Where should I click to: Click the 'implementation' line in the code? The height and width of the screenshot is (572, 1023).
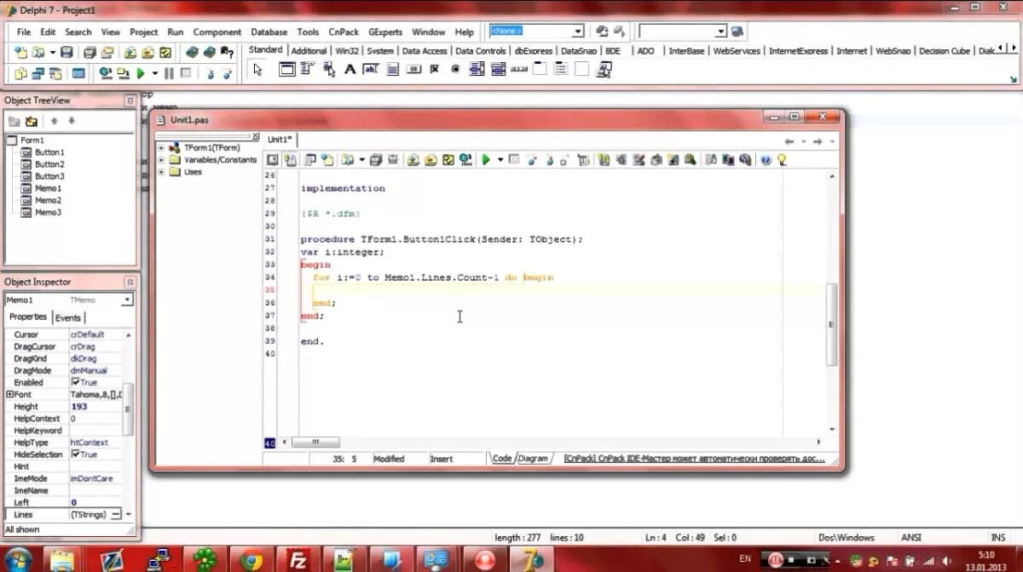tap(343, 188)
